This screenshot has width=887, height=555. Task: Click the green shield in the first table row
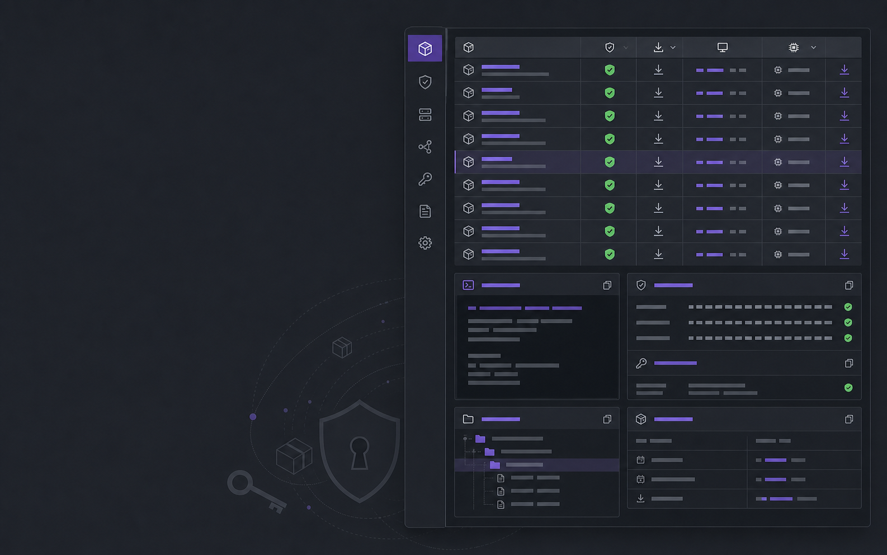(610, 70)
